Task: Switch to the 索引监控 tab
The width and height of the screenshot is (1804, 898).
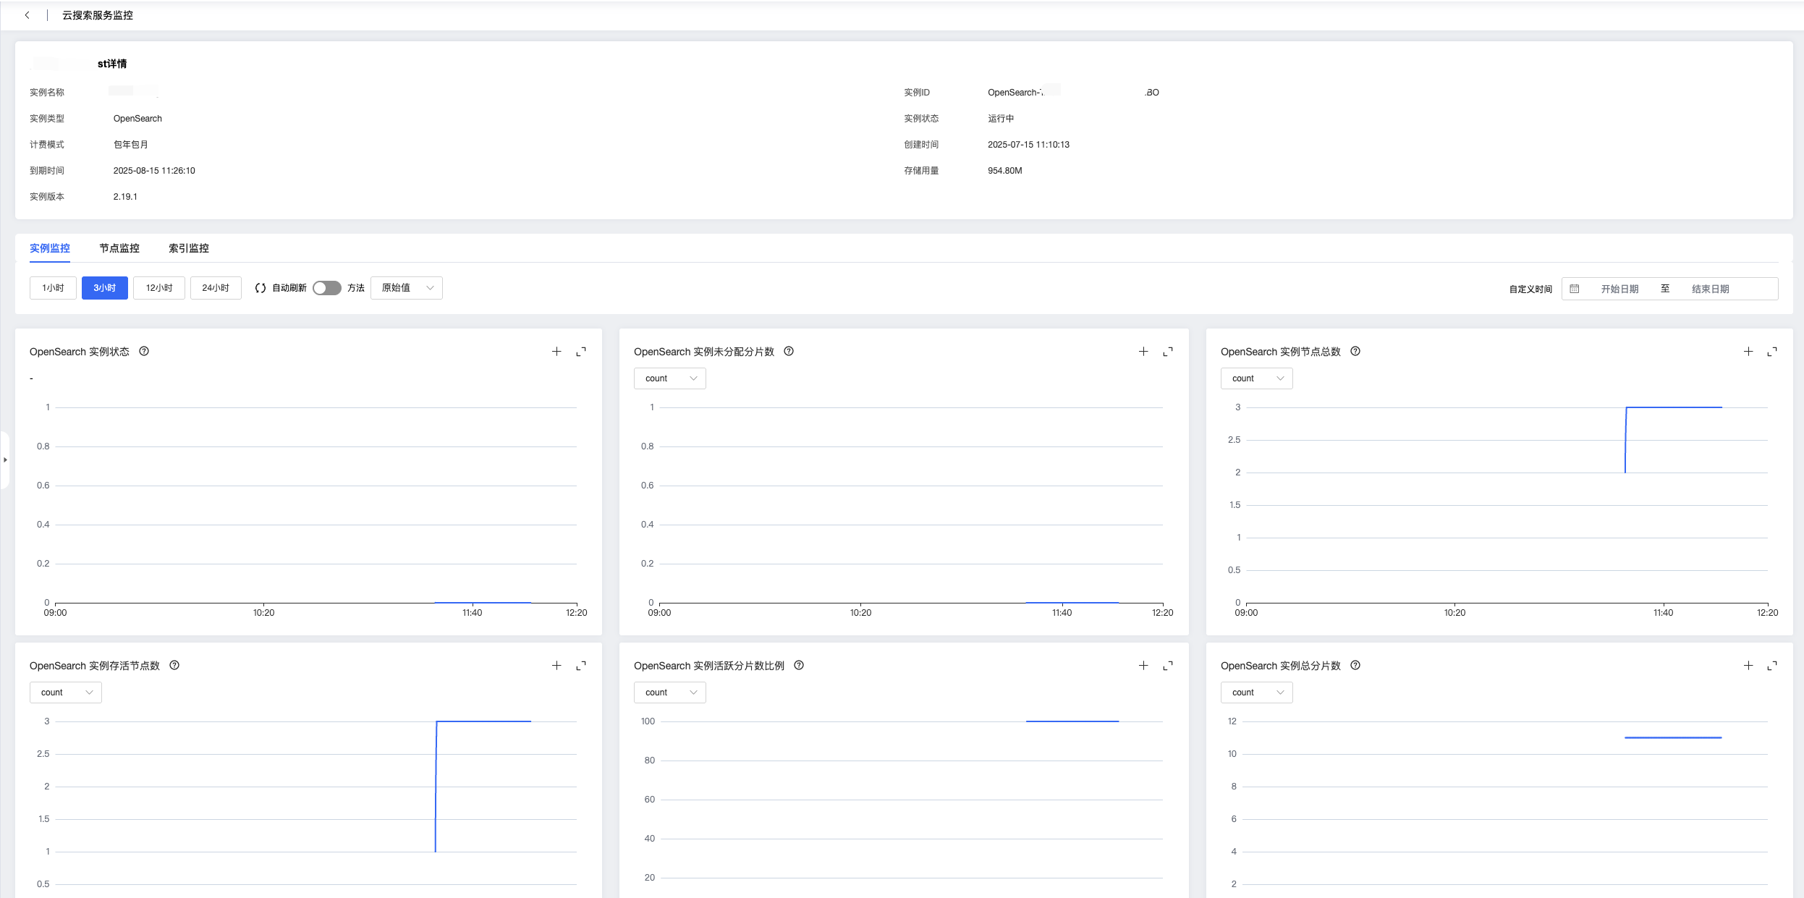Action: [x=189, y=248]
